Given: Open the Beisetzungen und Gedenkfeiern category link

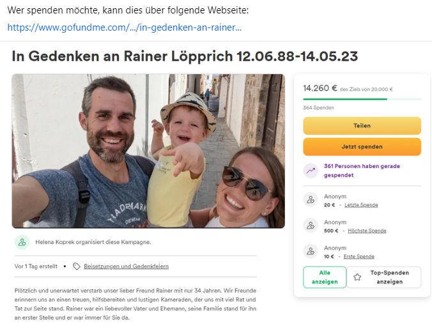Looking at the screenshot, I should pyautogui.click(x=126, y=266).
